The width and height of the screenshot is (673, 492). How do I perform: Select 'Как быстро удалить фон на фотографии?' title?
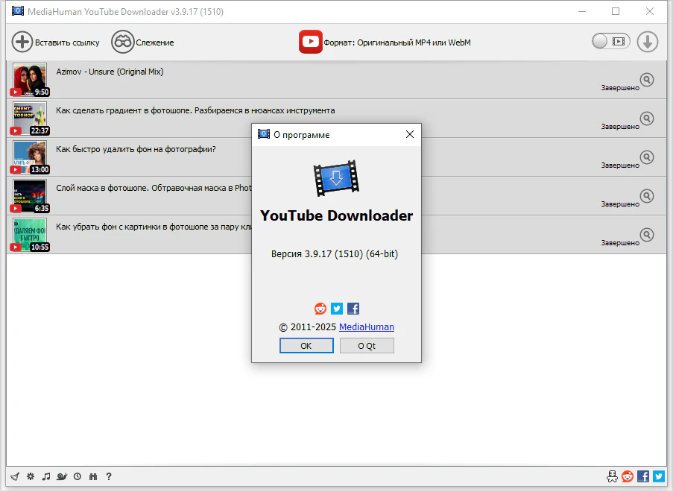point(136,149)
